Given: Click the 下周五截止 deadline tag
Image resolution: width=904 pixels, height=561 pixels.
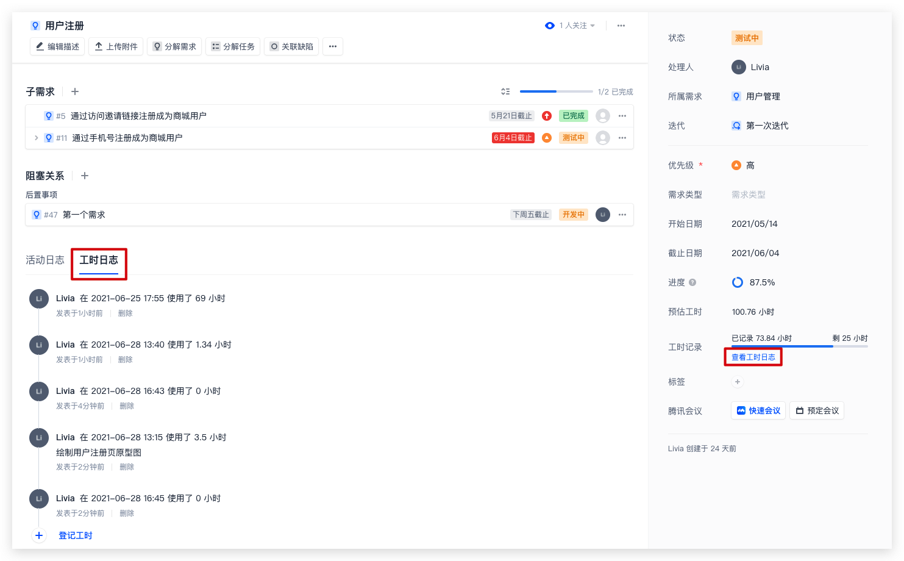Looking at the screenshot, I should point(531,215).
